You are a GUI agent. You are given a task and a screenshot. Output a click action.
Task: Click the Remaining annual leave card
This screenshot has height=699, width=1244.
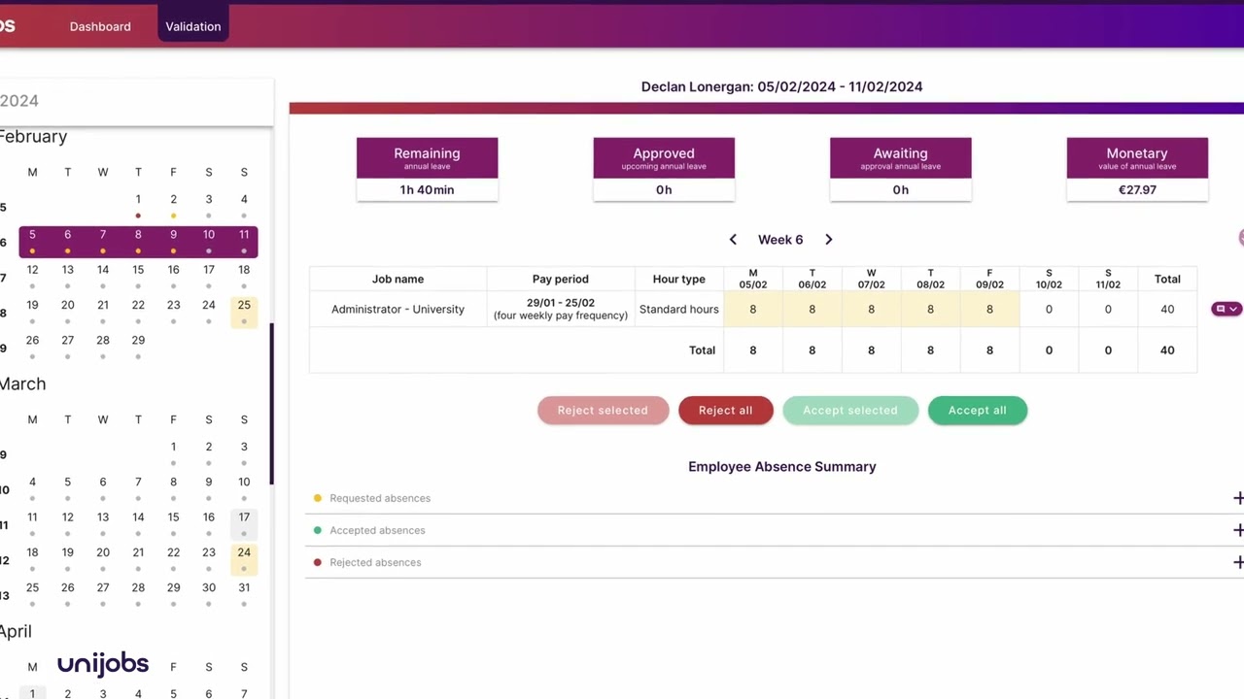click(427, 170)
